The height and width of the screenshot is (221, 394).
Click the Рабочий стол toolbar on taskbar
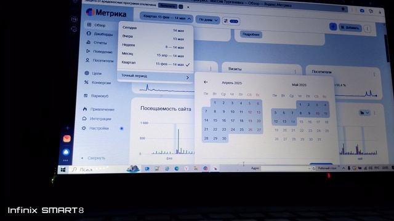tap(327, 168)
